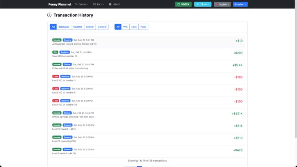
Task: Go to the Penny Plummet home brand link
Action: (x=60, y=4)
